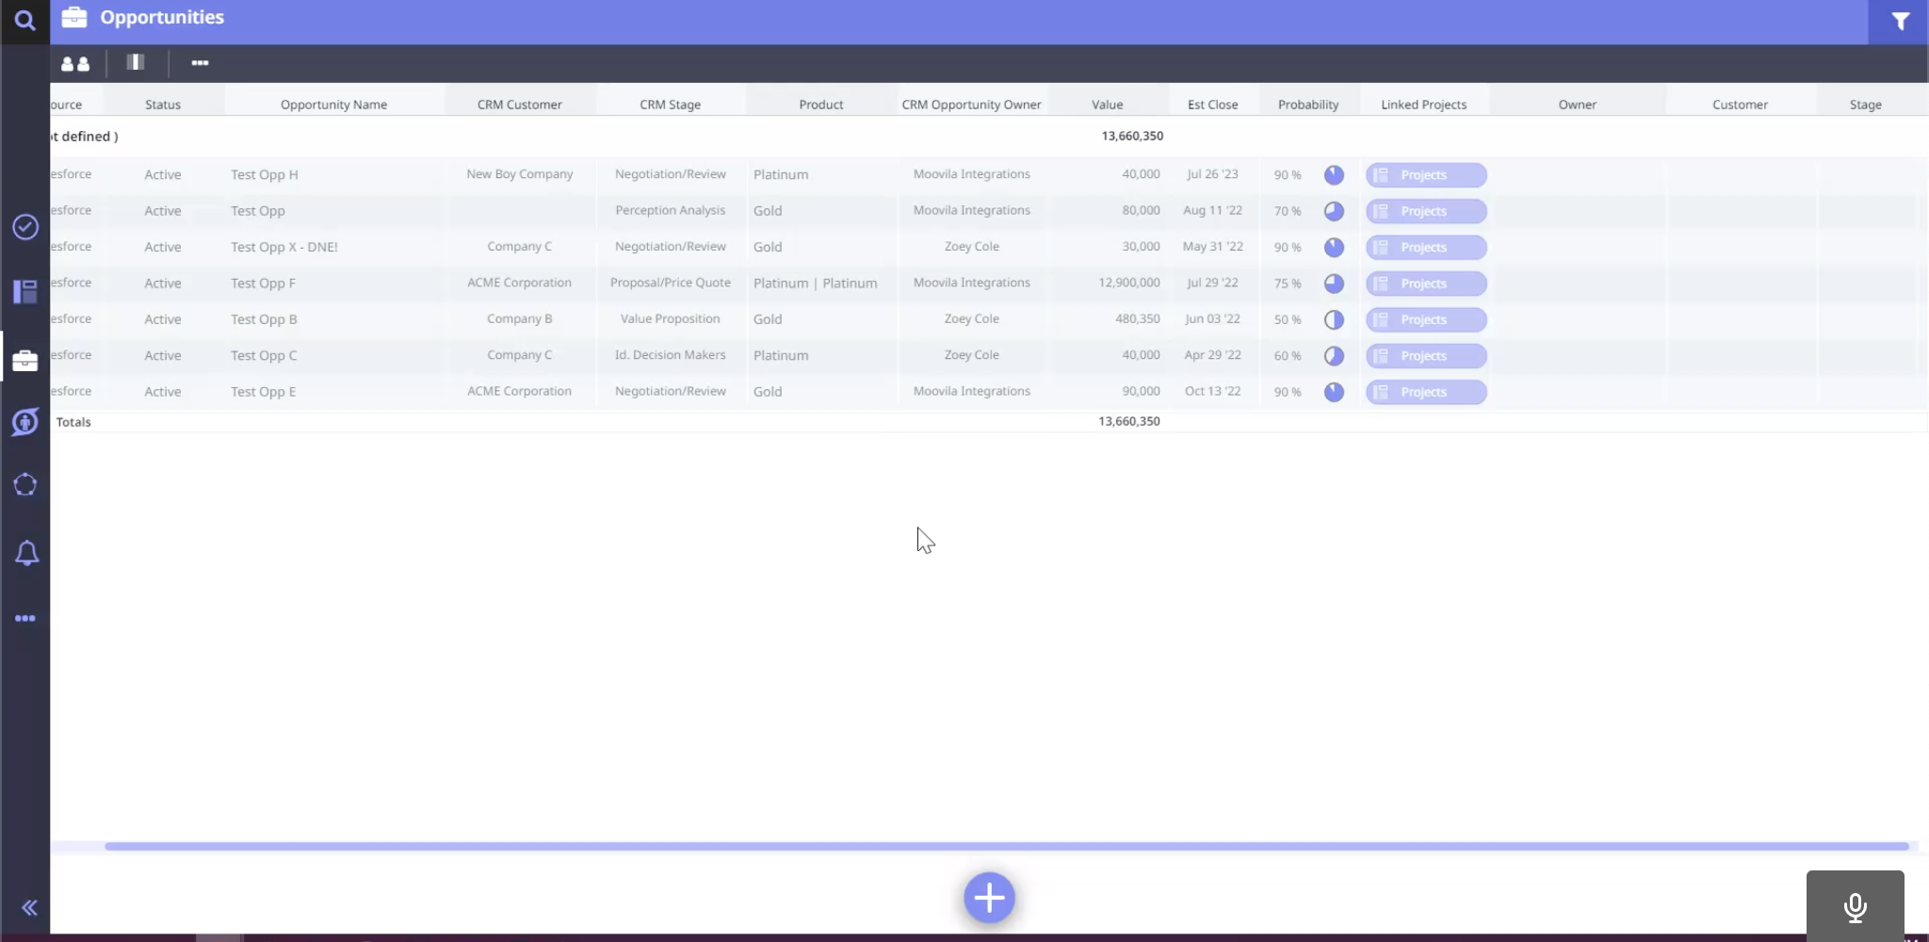Select the Opportunities briefcase sidebar icon

coord(25,361)
